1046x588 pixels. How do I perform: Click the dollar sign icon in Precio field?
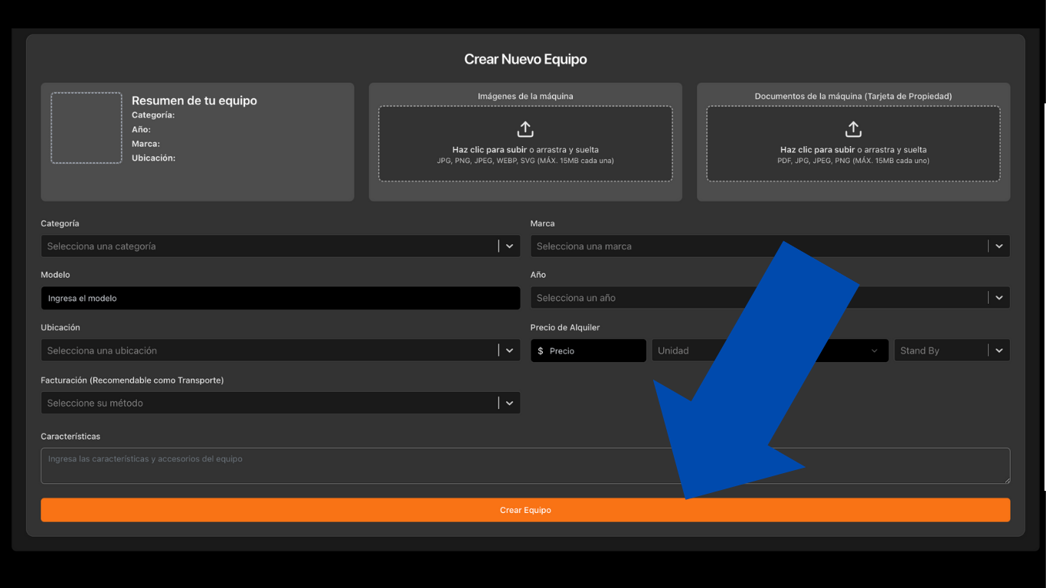pos(541,351)
